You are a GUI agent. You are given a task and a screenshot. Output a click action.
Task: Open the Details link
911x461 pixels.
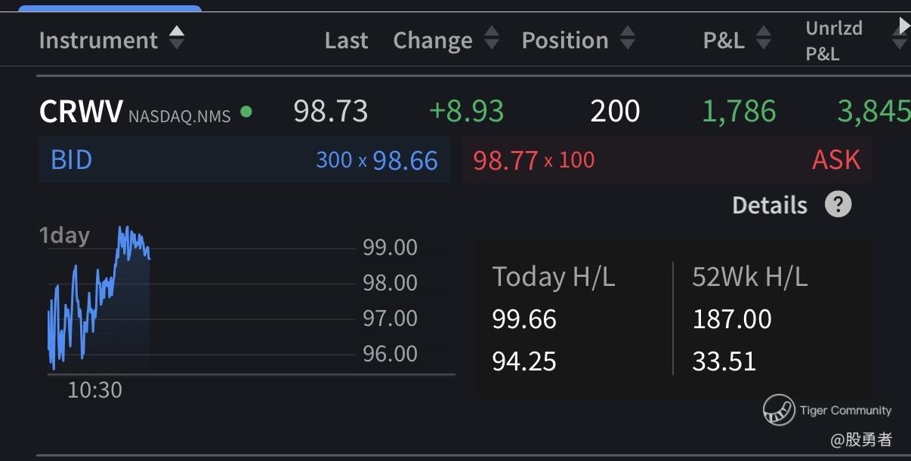tap(769, 205)
